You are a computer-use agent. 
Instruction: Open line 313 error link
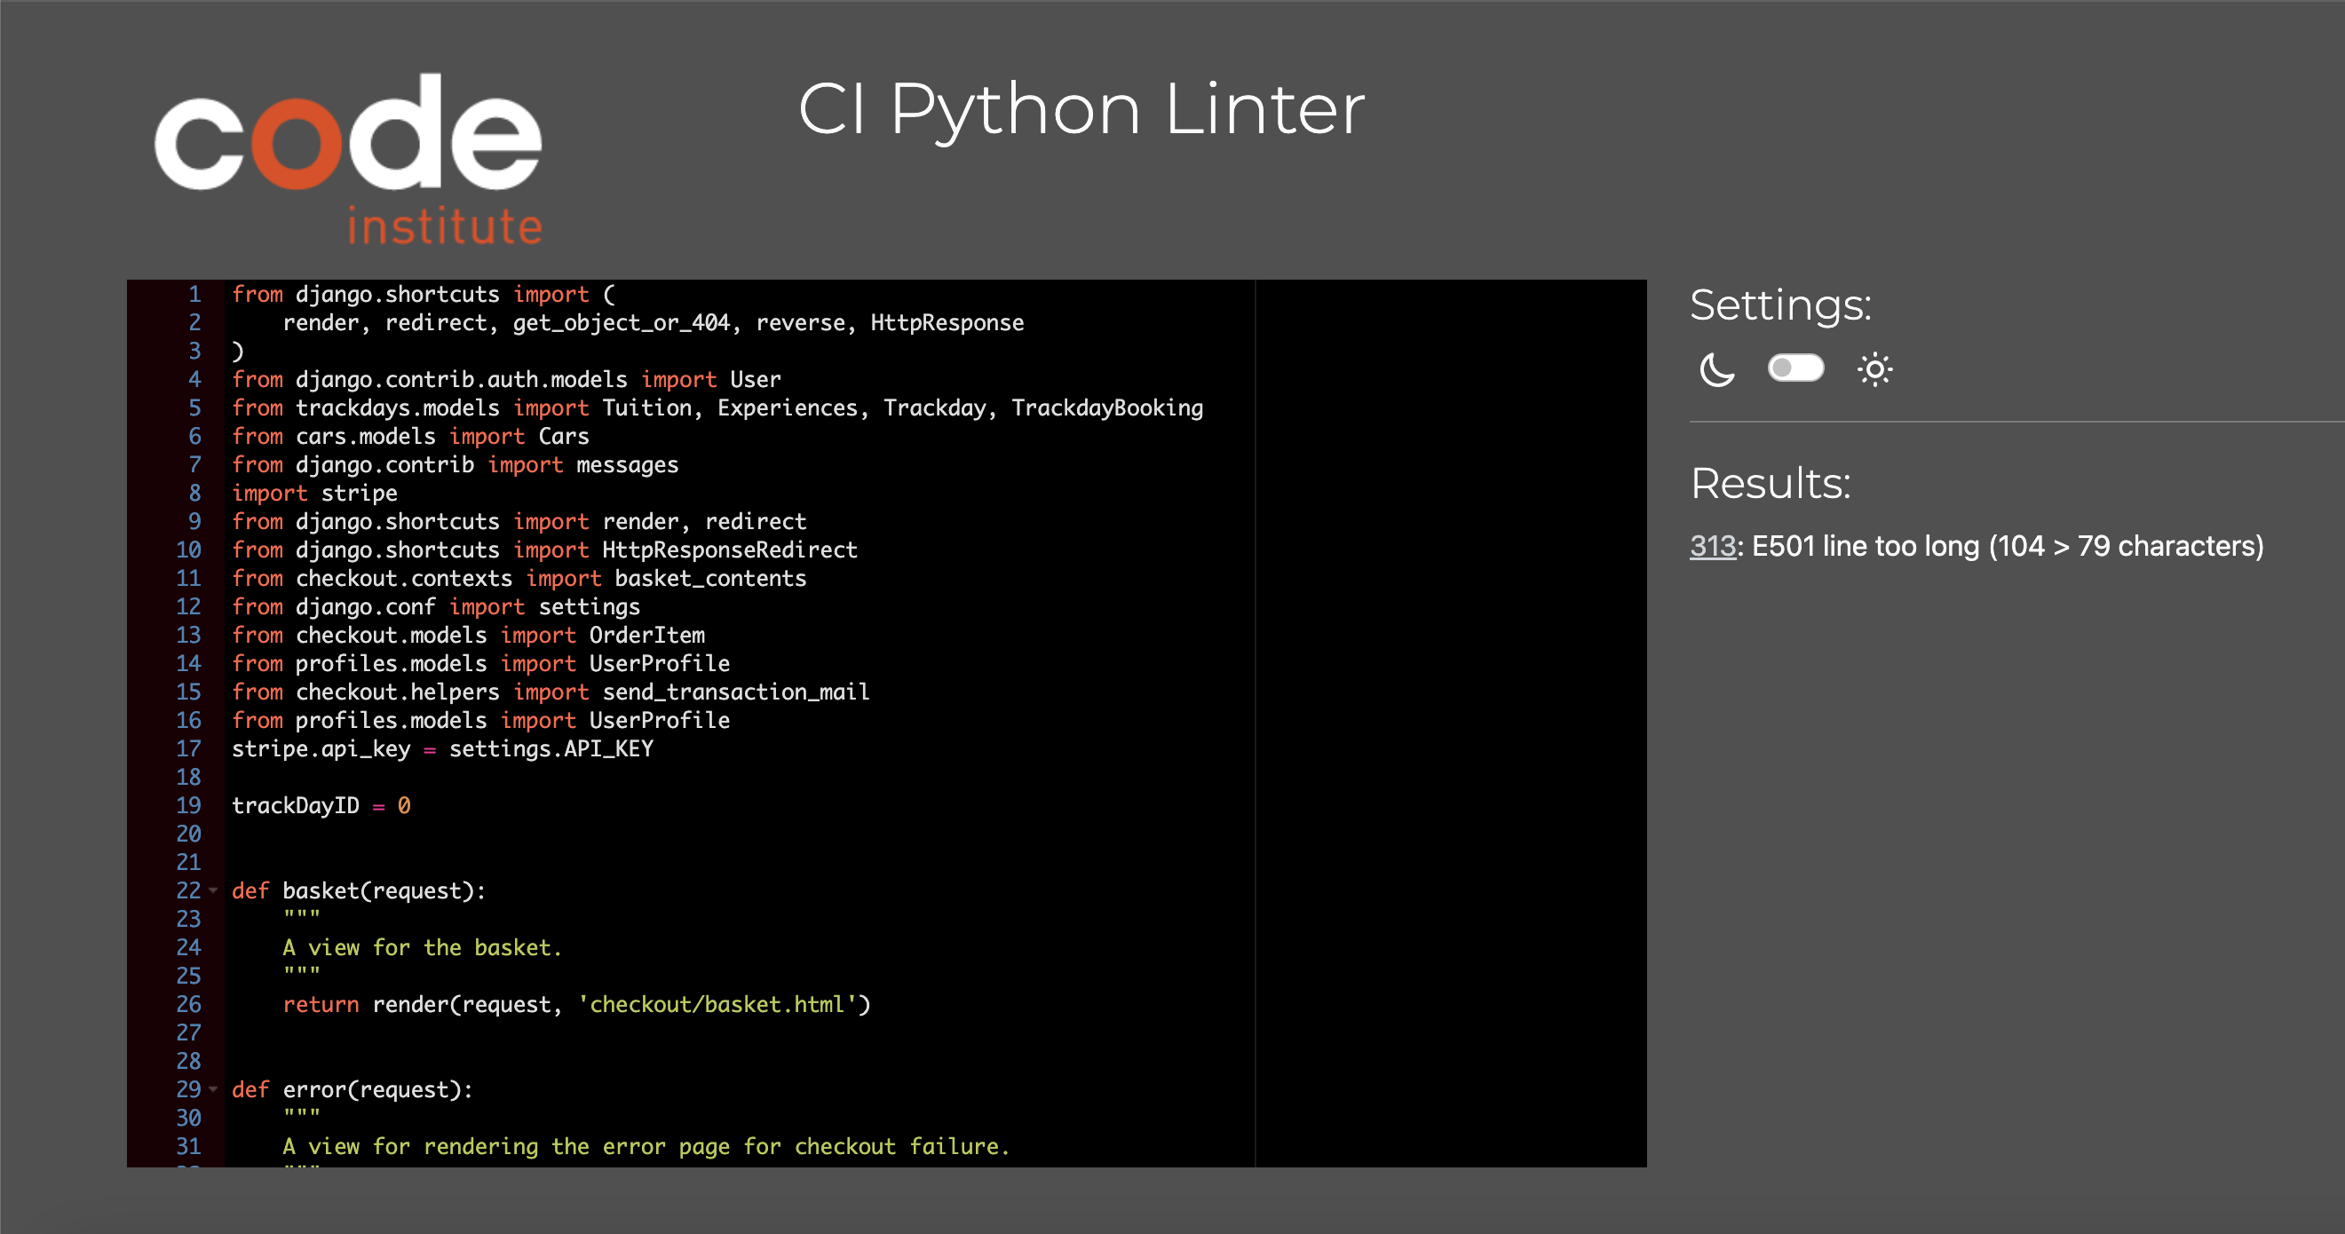tap(1712, 546)
